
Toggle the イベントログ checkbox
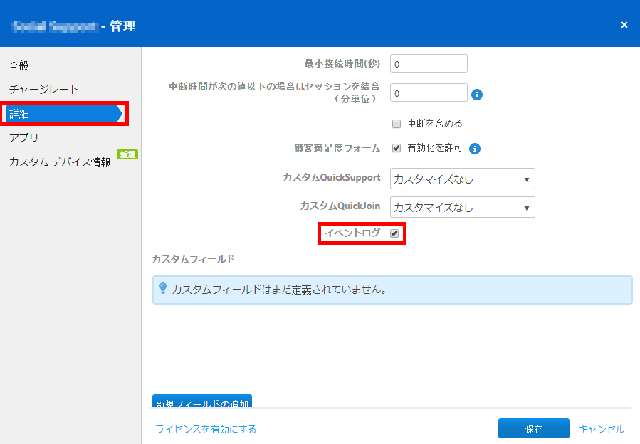click(x=394, y=233)
